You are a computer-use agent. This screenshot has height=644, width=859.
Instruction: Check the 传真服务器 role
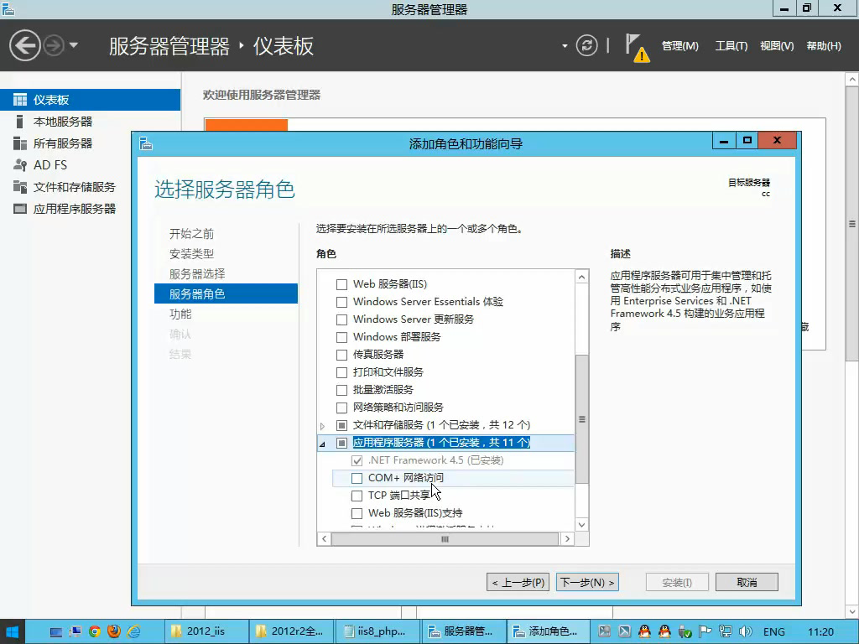342,355
